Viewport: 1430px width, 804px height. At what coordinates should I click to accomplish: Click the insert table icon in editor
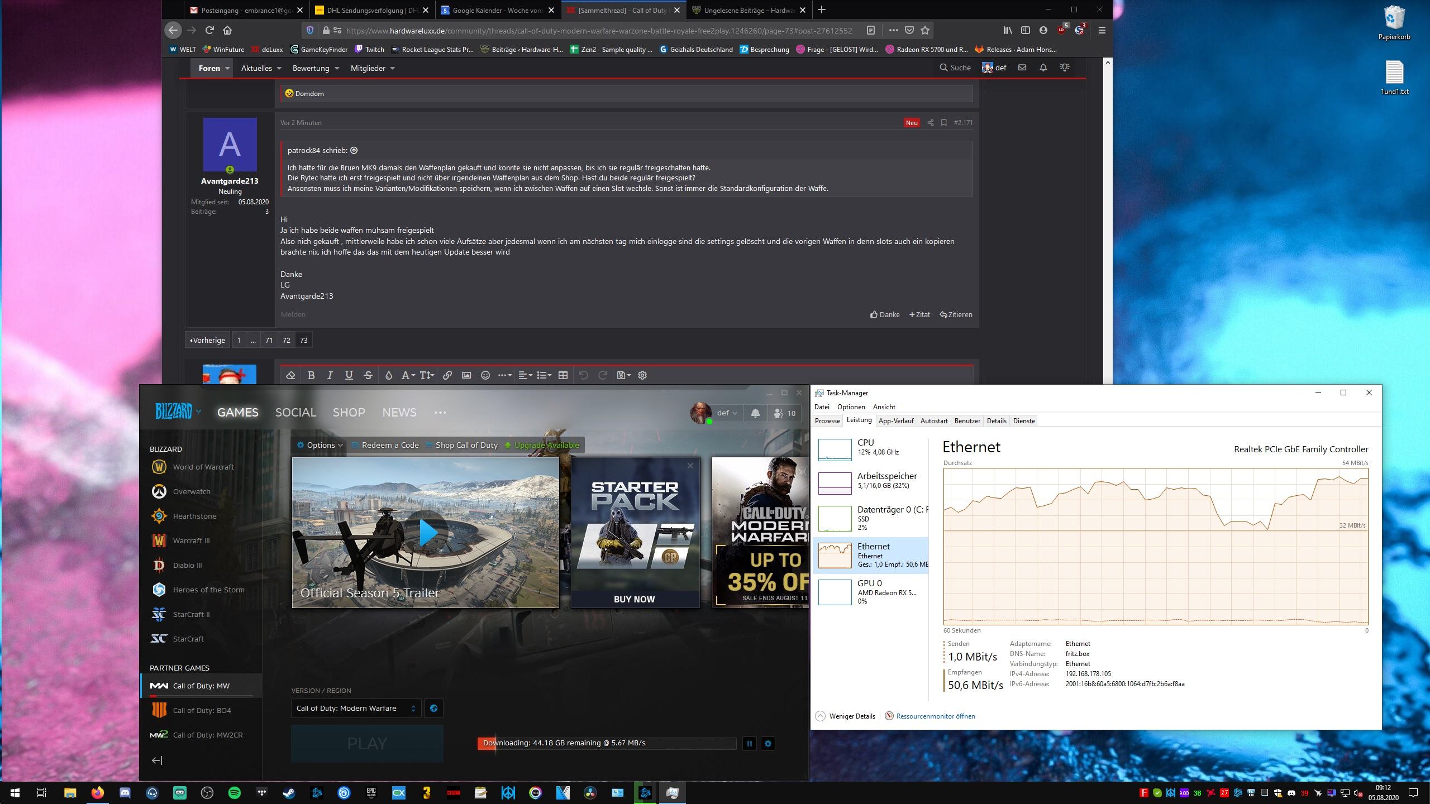[x=563, y=375]
